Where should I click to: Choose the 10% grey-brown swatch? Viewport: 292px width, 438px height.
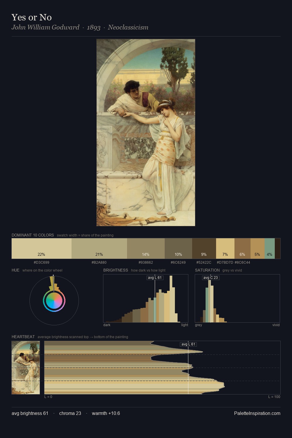(x=178, y=248)
